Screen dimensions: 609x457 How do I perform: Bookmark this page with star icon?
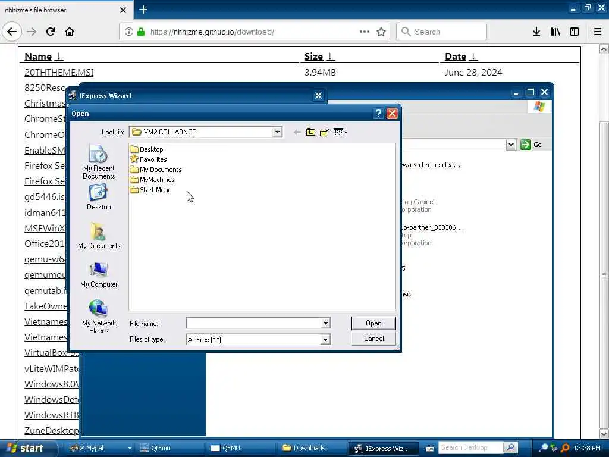381,32
